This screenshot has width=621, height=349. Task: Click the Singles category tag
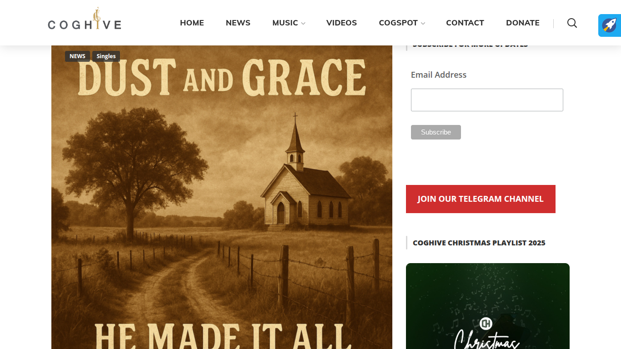106,56
